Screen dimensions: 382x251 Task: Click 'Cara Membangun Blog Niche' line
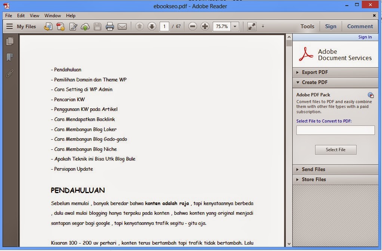[84, 149]
